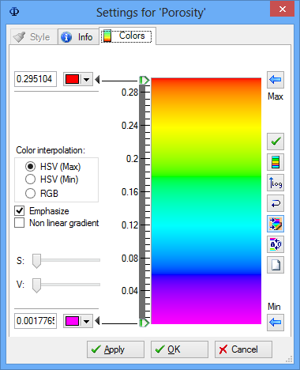Open the magenta min color dropdown
This screenshot has height=370, width=300.
tap(87, 321)
